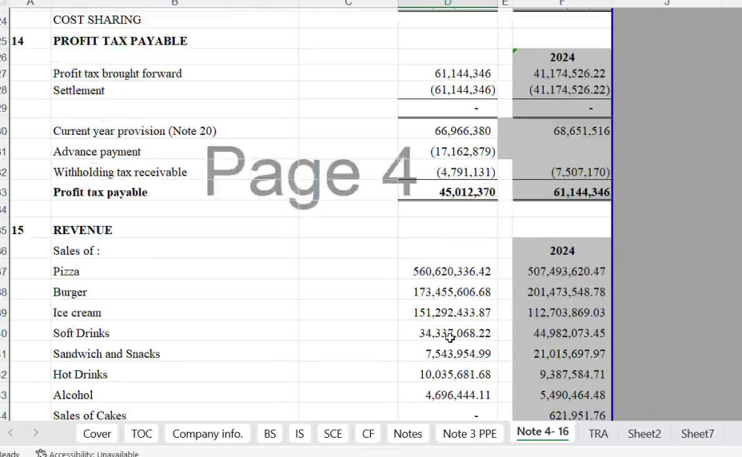The height and width of the screenshot is (457, 742).
Task: Click the 560,620,336.42 Pizza sales value
Action: point(451,272)
